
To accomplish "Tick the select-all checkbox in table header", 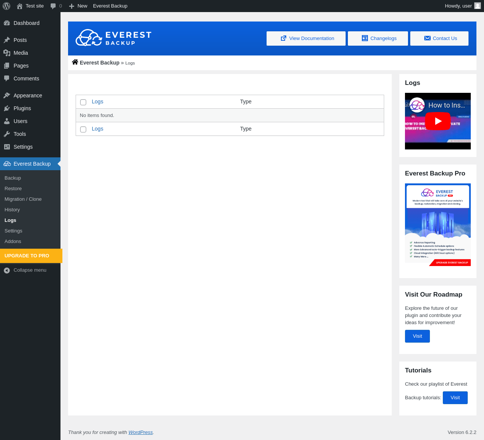I will 83,102.
